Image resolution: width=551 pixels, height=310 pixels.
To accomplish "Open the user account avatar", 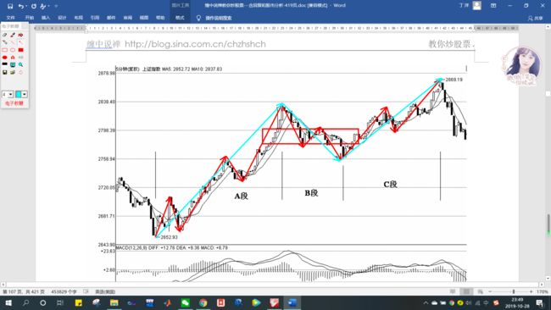I will tap(477, 6).
